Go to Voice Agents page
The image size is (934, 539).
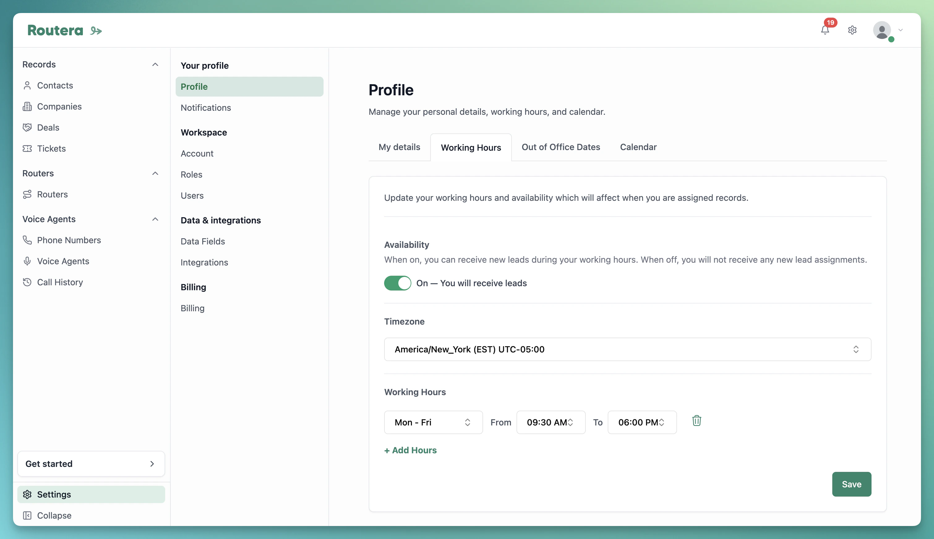tap(63, 261)
